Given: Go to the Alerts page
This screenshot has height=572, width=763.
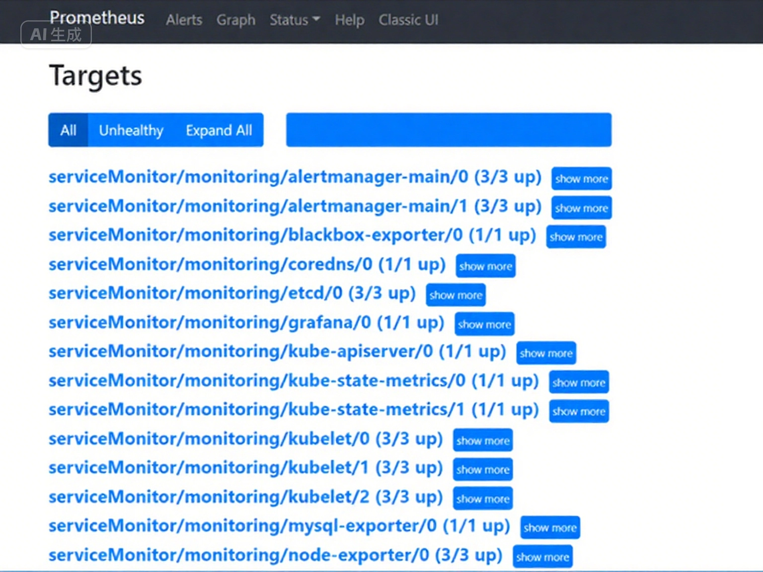Looking at the screenshot, I should pyautogui.click(x=184, y=20).
